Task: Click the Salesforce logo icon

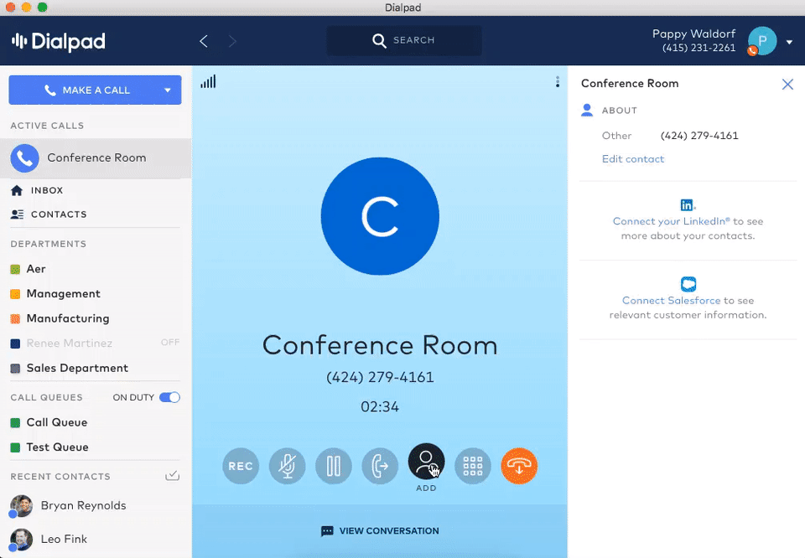Action: [x=688, y=284]
